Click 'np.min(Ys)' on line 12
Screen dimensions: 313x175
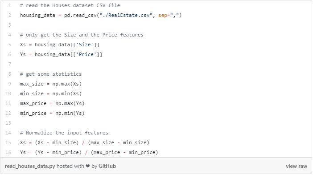70,113
